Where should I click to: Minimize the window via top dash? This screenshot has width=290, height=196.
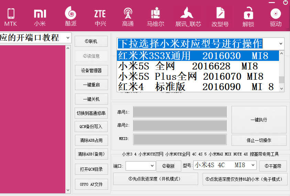(272, 3)
